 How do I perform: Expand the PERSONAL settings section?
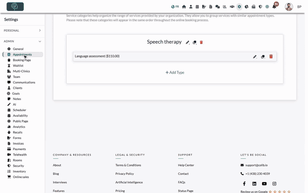tap(22, 30)
